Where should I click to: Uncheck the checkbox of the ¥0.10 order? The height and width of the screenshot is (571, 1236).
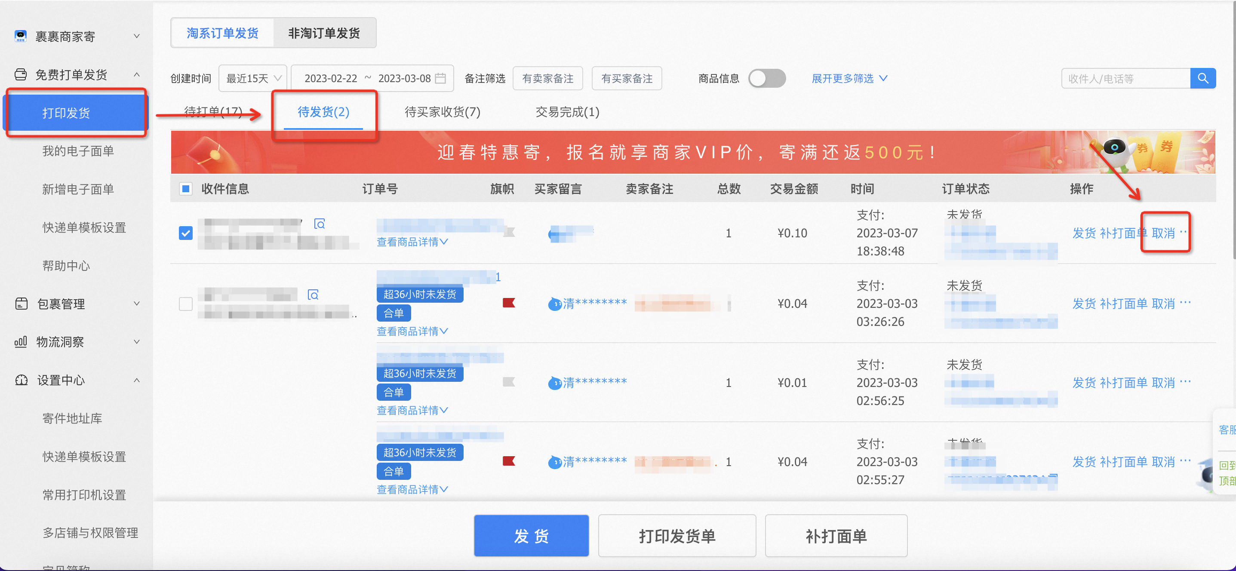pos(186,233)
